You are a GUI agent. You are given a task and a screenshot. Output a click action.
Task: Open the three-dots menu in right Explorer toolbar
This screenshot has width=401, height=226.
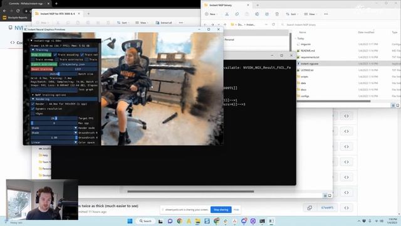326,14
